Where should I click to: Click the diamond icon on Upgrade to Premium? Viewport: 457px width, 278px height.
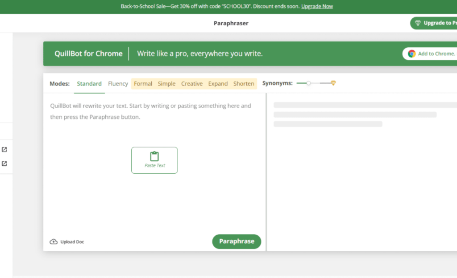418,23
